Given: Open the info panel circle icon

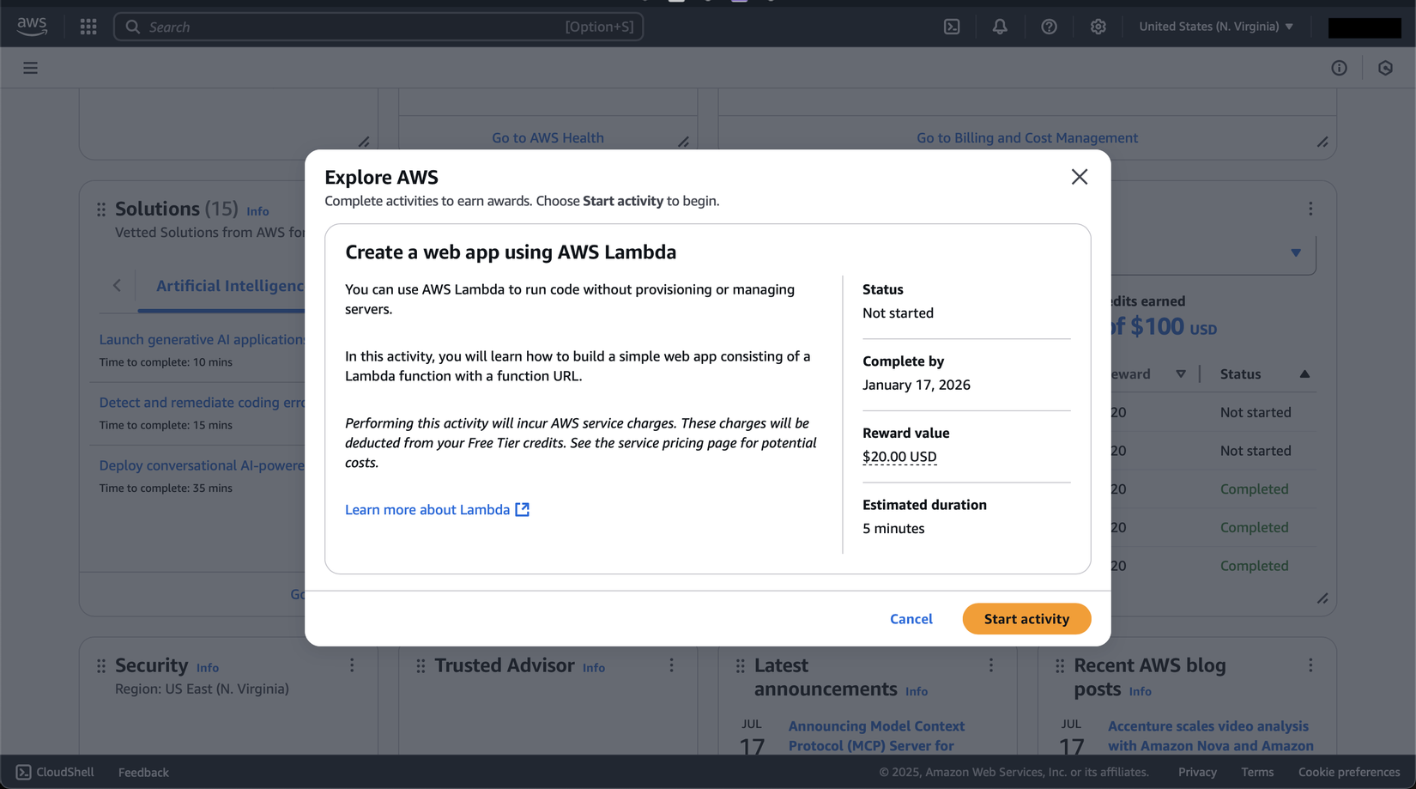Looking at the screenshot, I should click(x=1339, y=68).
